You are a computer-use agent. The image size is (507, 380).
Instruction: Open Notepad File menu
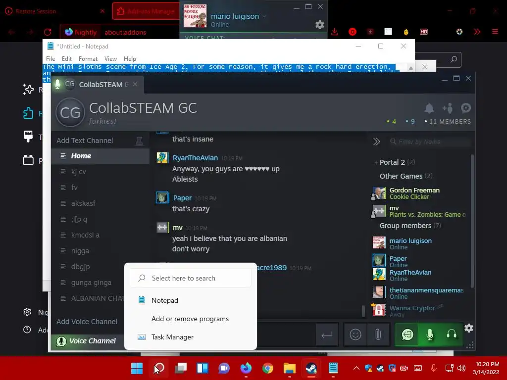coord(51,59)
